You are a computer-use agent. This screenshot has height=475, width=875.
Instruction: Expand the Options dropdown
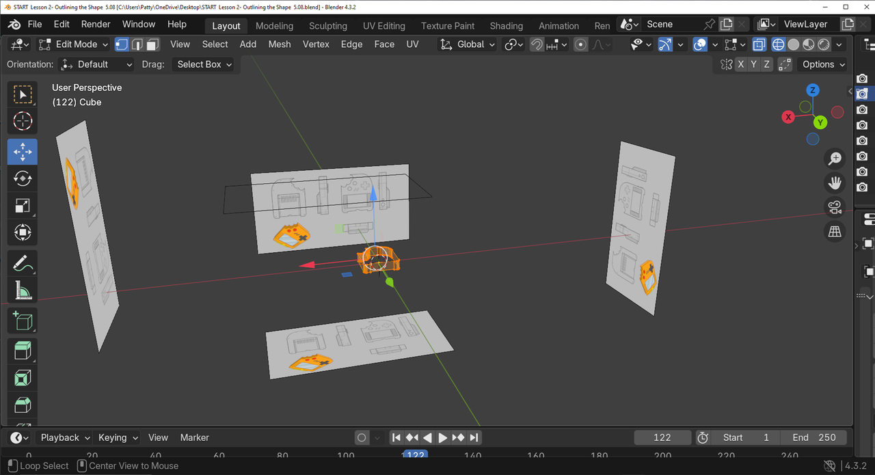823,64
